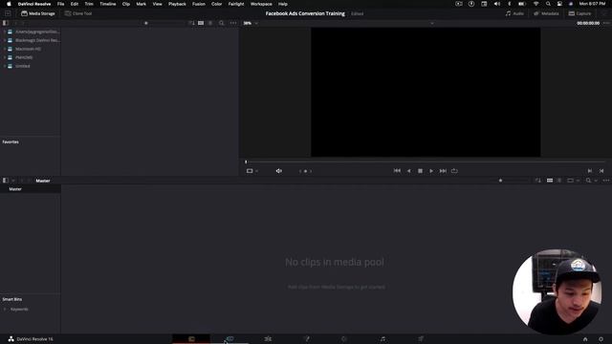Viewport: 612px width, 344px height.
Task: Expand the Keywords smart bin
Action: (5, 310)
